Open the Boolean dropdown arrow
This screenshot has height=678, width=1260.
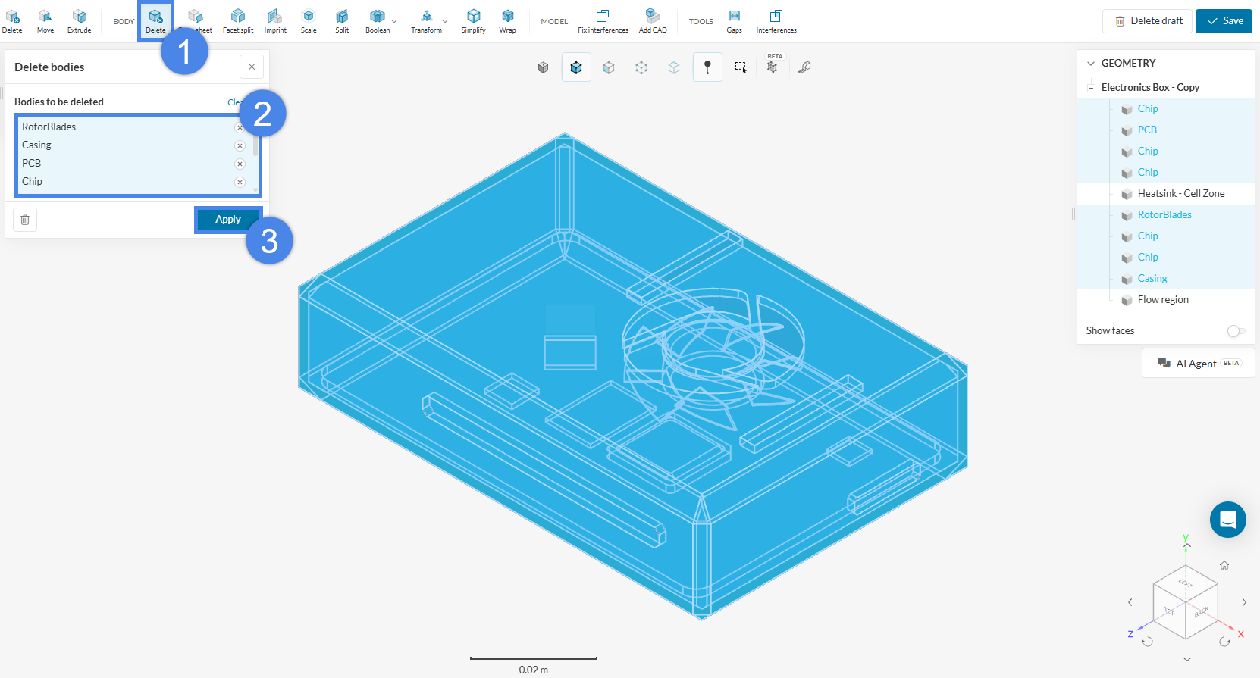(x=394, y=21)
